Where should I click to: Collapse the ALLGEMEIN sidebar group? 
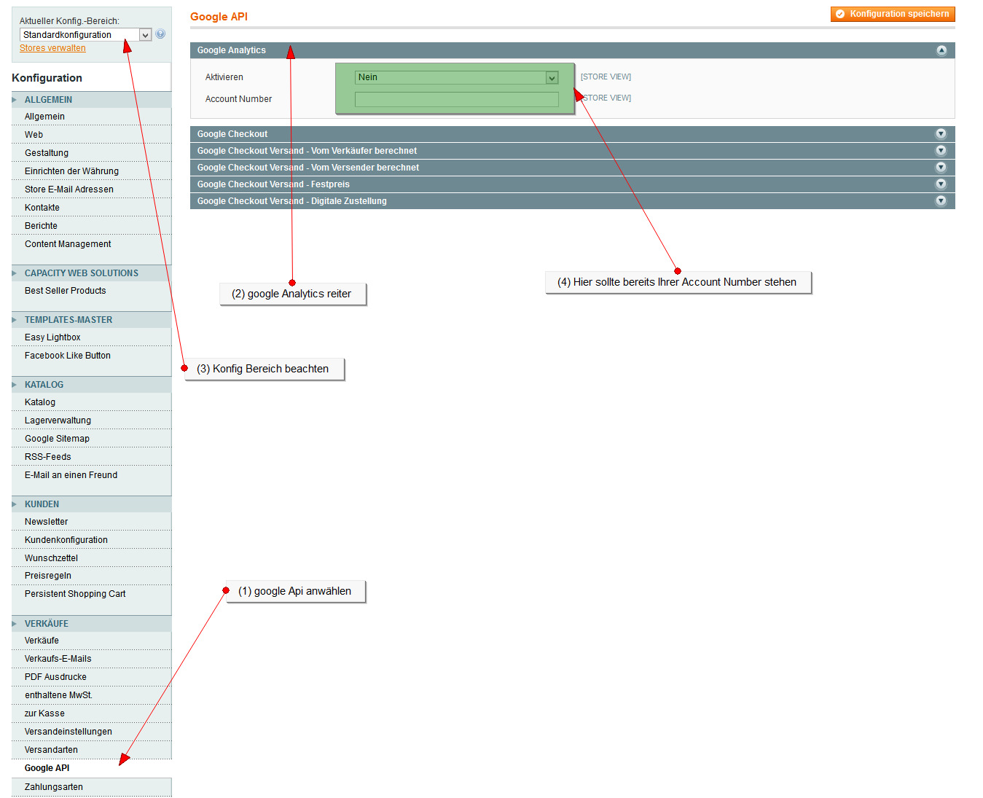pyautogui.click(x=91, y=100)
